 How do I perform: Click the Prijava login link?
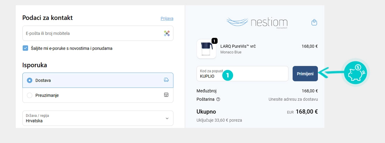[167, 18]
